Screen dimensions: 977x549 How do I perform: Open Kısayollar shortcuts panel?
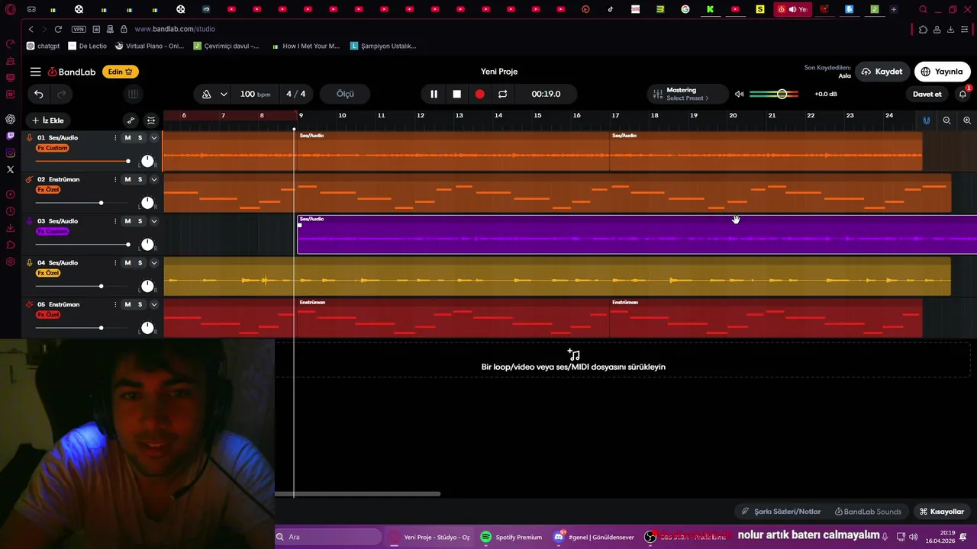[x=942, y=512]
